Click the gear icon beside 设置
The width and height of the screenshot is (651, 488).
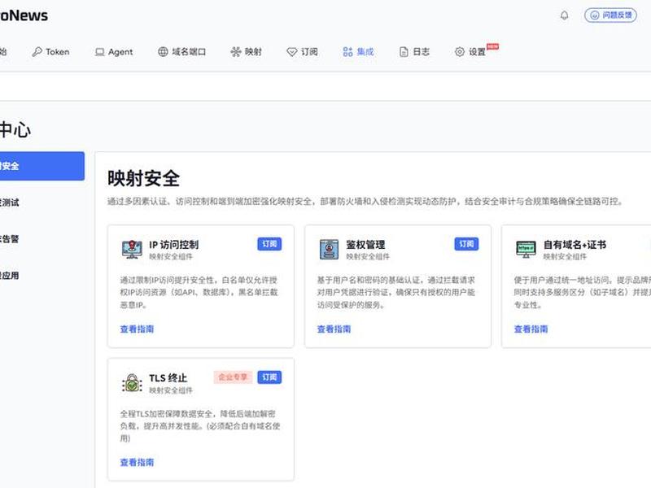460,52
